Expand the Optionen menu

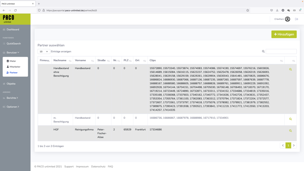tap(13, 107)
